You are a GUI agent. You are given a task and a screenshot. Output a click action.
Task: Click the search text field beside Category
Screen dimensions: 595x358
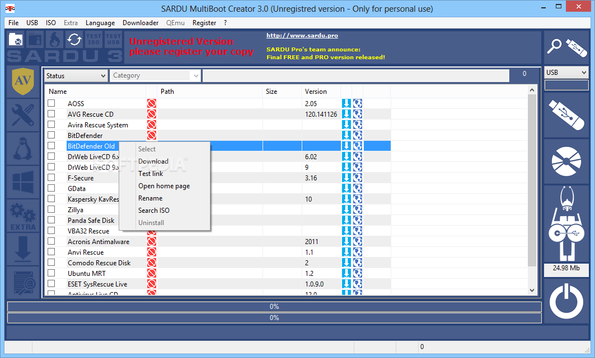(x=356, y=76)
